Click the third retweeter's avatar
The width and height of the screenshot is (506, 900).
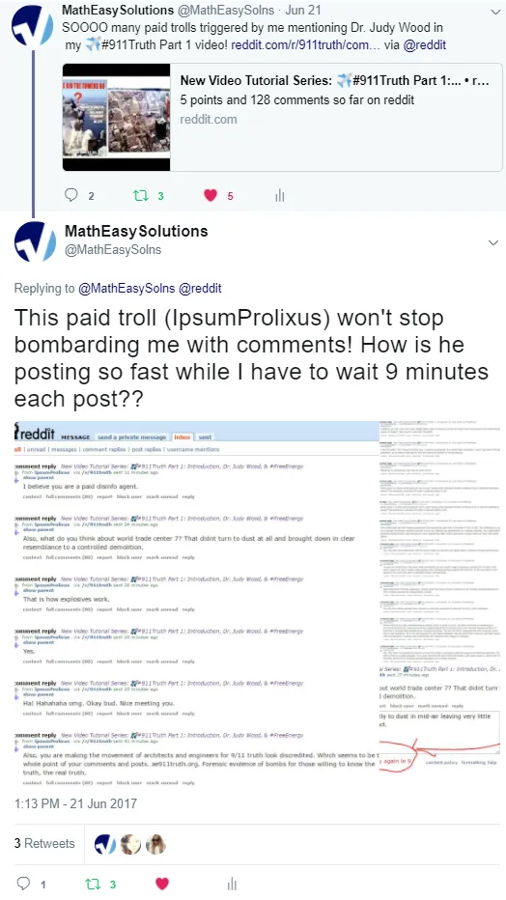pyautogui.click(x=155, y=844)
